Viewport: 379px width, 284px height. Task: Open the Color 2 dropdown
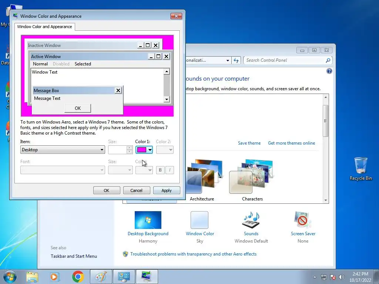(x=165, y=150)
